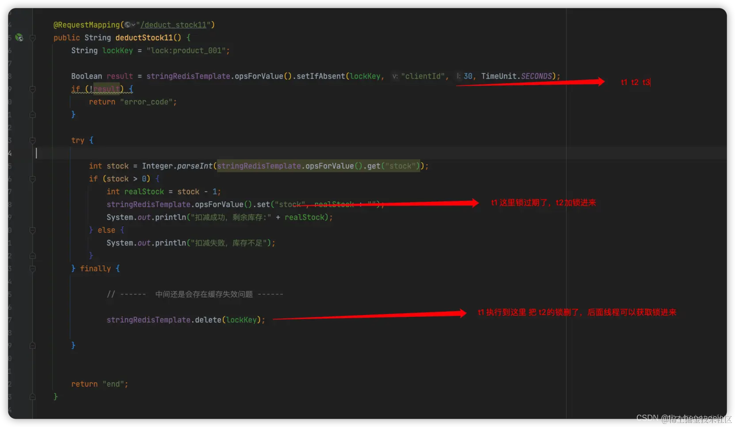
Task: Collapse the deductStock11 method fold marker
Action: click(x=32, y=38)
